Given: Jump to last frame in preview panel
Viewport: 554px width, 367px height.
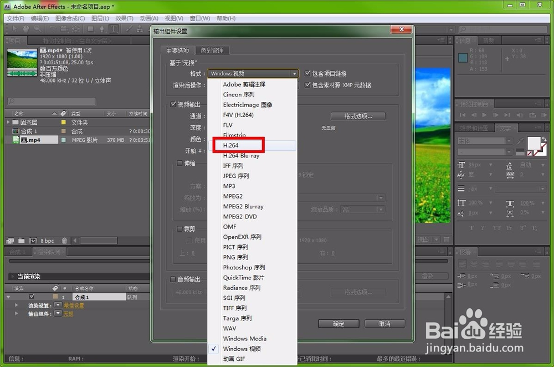Looking at the screenshot, I should click(507, 115).
